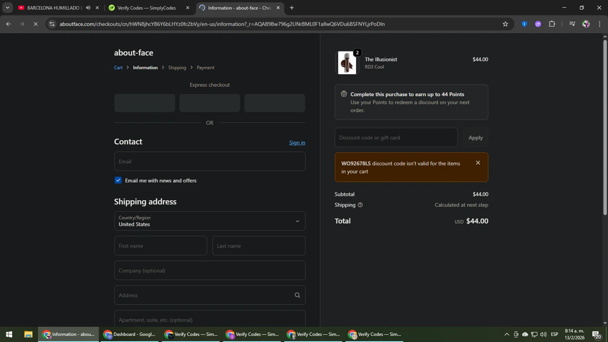
Task: Show hidden system tray icons
Action: pos(507,334)
